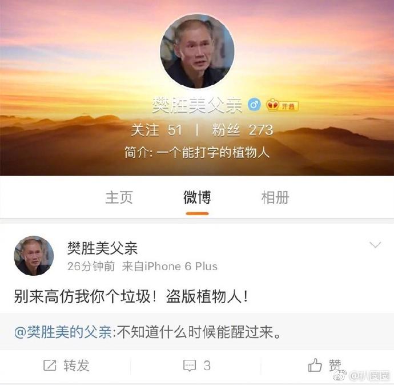This screenshot has width=394, height=385.
Task: Like the post with thumbs-up icon
Action: (x=315, y=365)
